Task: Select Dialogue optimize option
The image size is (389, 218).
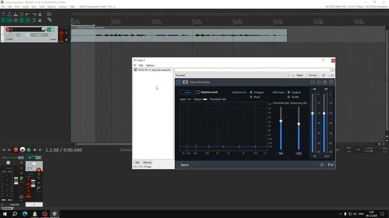Action: coord(251,92)
